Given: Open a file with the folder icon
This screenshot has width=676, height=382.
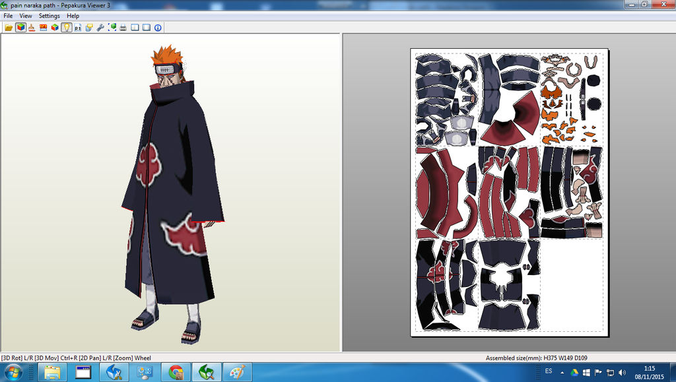Looking at the screenshot, I should coord(9,28).
